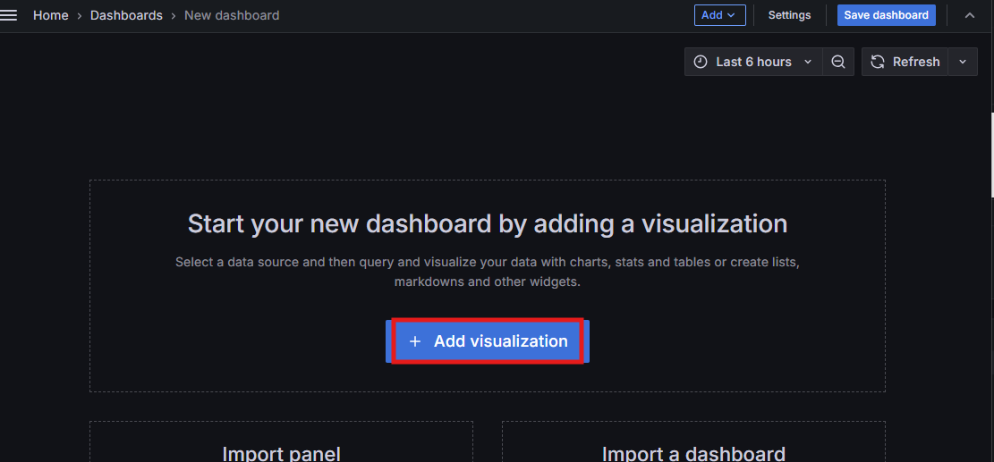Click the Add visualization button
Viewport: 994px width, 462px height.
[x=488, y=341]
